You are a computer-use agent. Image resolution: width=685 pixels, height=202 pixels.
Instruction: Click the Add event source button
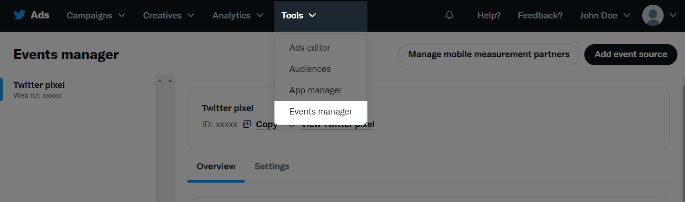(x=630, y=54)
